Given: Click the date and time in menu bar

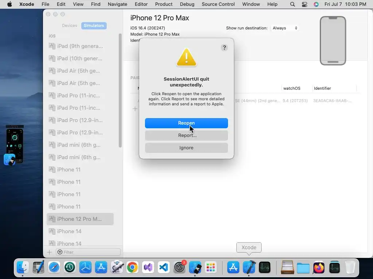Looking at the screenshot, I should tap(345, 4).
